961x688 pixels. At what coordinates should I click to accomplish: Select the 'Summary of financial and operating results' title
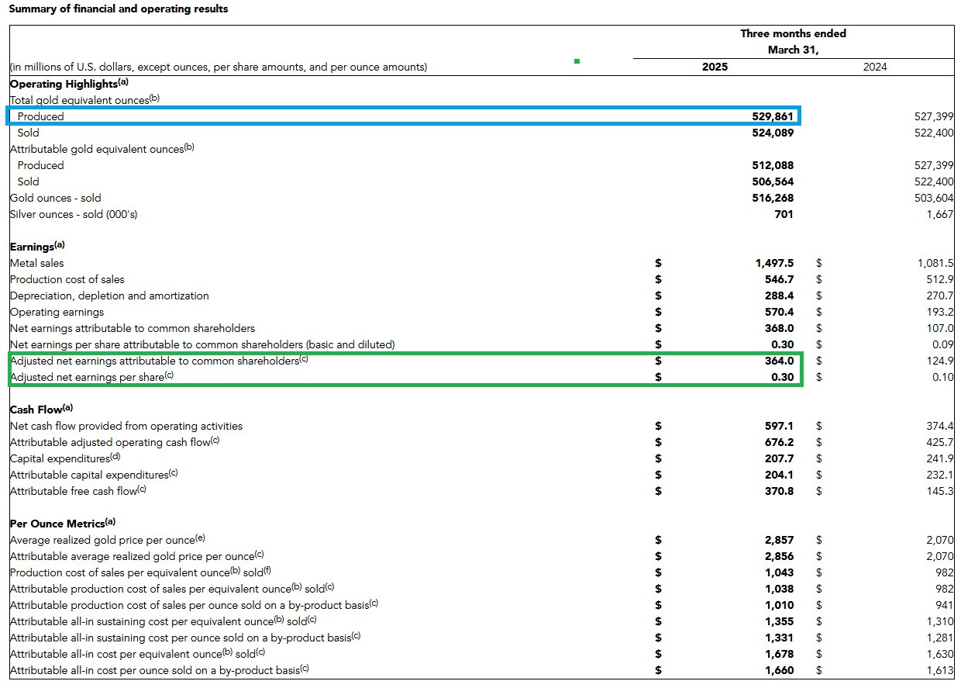118,9
